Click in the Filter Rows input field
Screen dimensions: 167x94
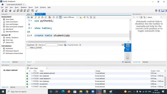pyautogui.click(x=52, y=45)
